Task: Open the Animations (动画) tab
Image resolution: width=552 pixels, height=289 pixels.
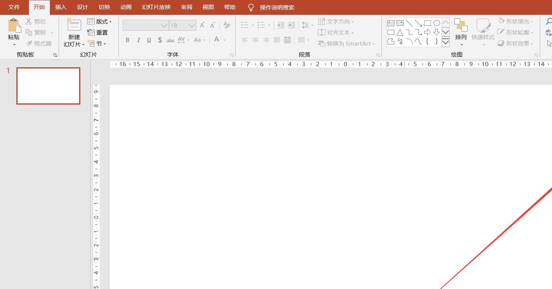Action: 126,7
